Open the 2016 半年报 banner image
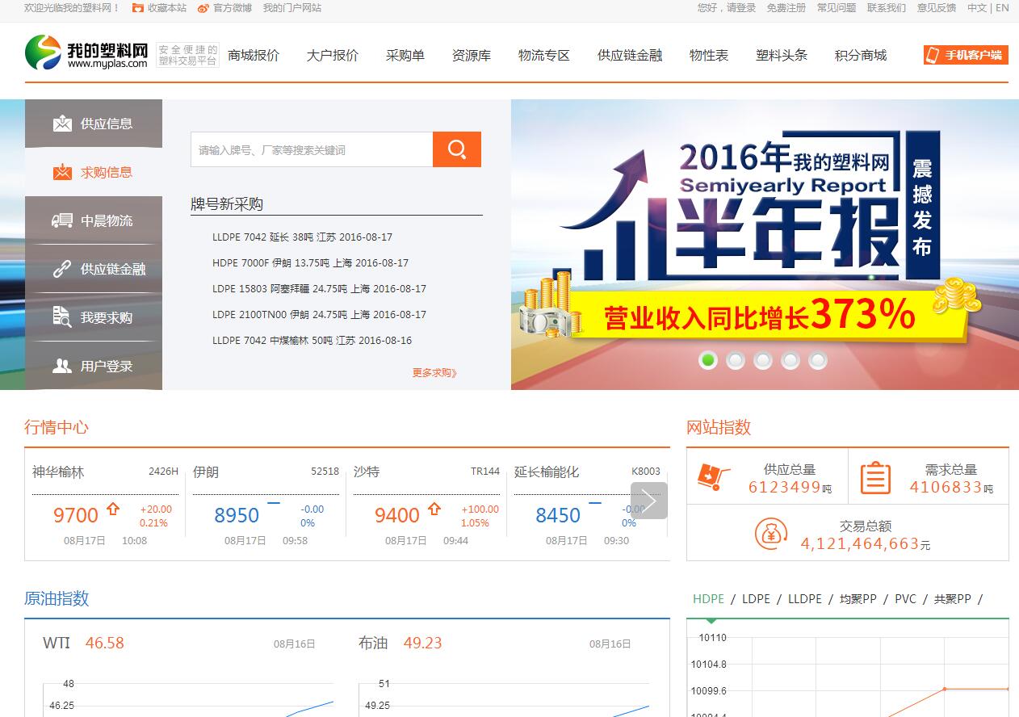1019x717 pixels. (x=765, y=245)
